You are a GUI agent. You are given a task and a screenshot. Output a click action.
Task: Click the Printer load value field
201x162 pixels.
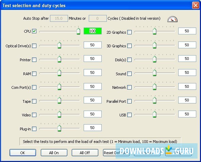tap(93, 59)
